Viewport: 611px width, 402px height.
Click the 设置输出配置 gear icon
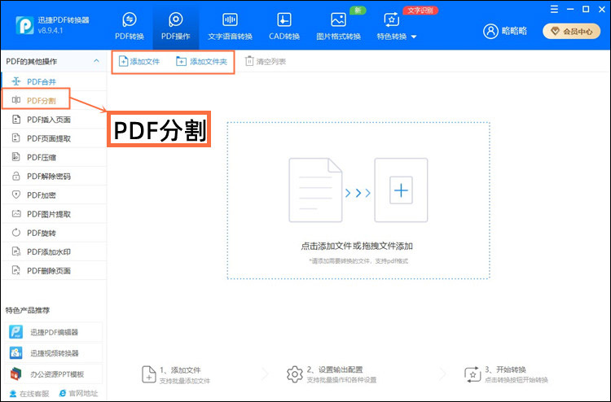(295, 374)
